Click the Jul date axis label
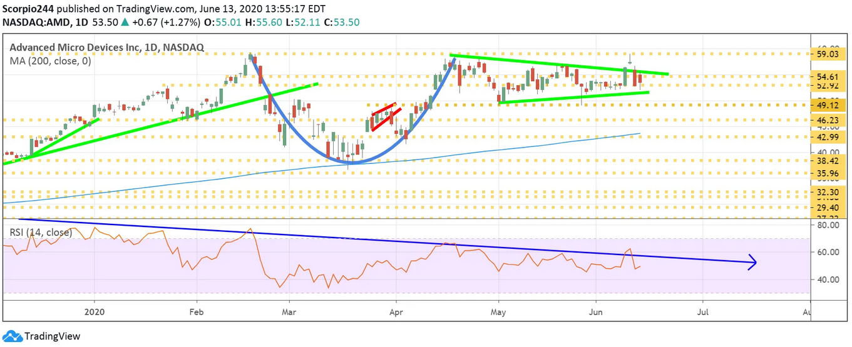 703,311
